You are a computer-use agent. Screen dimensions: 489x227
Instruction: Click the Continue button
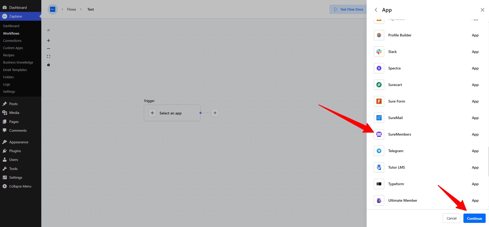tap(475, 218)
